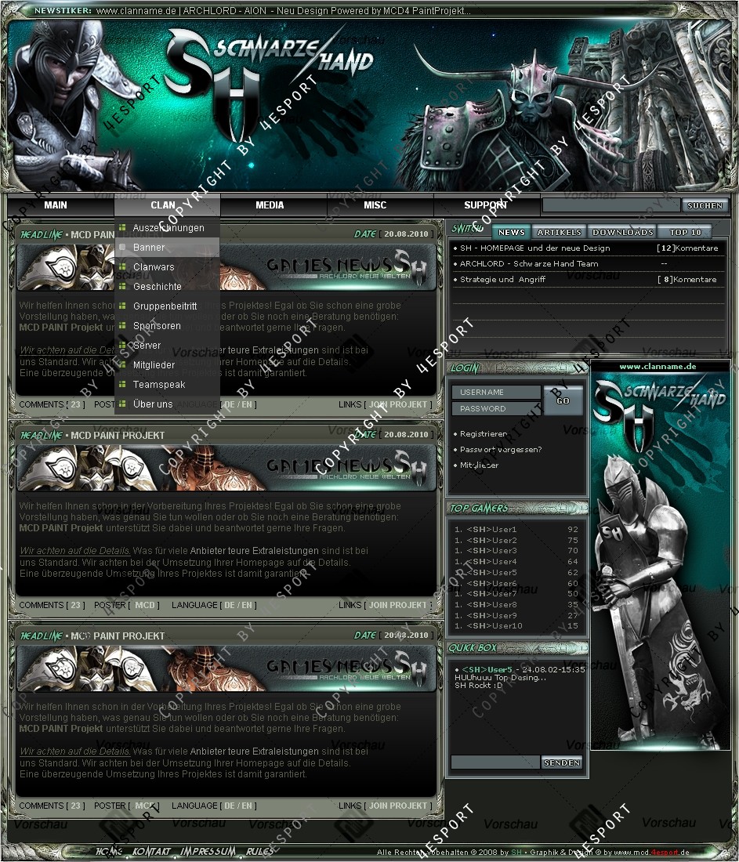
Task: Click the 4esport link in footer credits
Action: click(665, 852)
